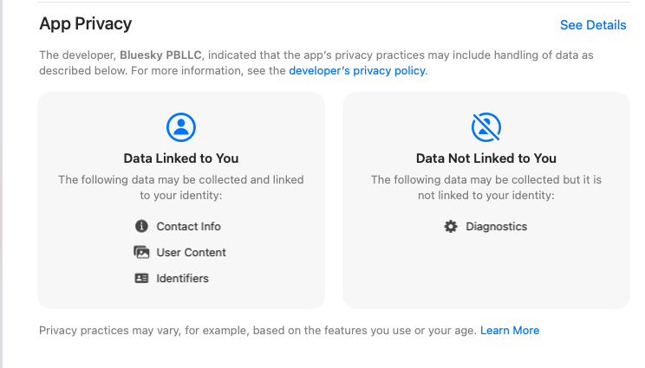Select the Diagnostics label
Viewport: 645px width, 368px height.
(497, 226)
